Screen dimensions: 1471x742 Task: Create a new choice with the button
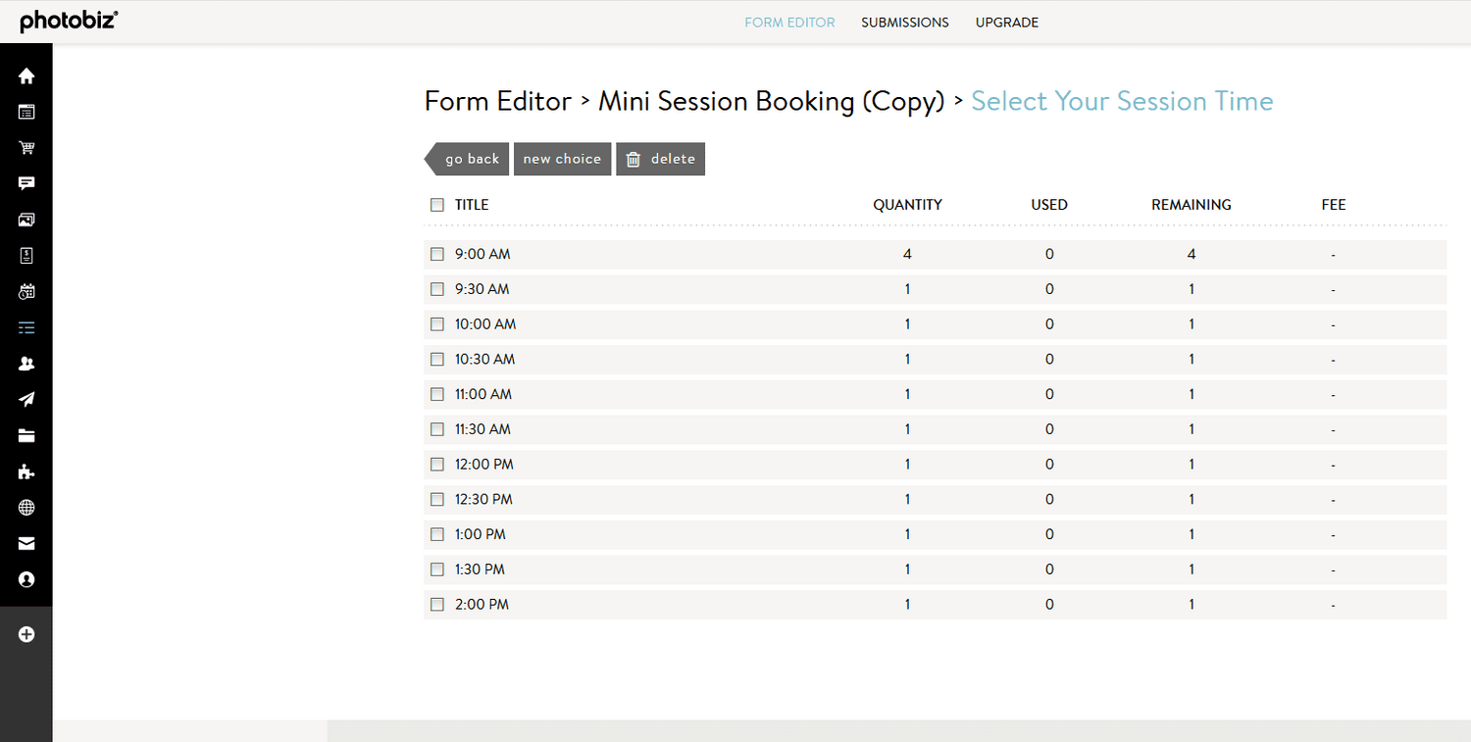(562, 159)
